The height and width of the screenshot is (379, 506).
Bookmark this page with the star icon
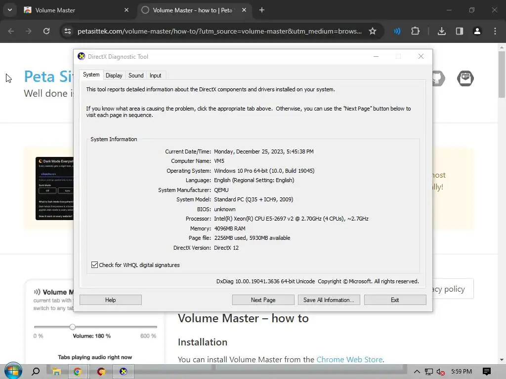(x=373, y=31)
